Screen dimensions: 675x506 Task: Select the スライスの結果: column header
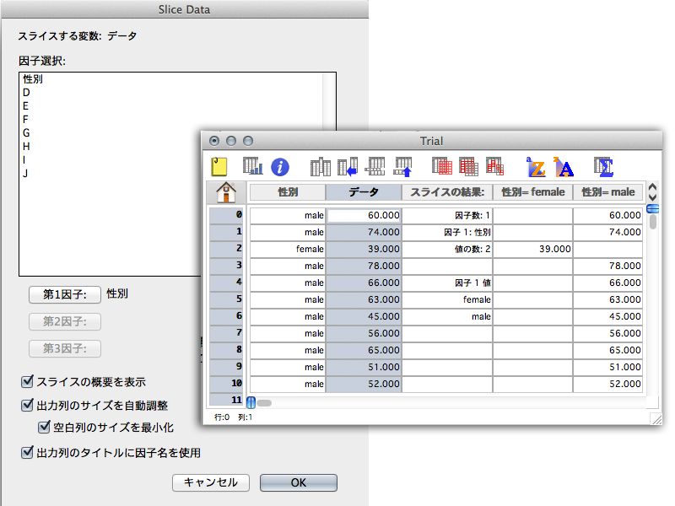coord(447,192)
